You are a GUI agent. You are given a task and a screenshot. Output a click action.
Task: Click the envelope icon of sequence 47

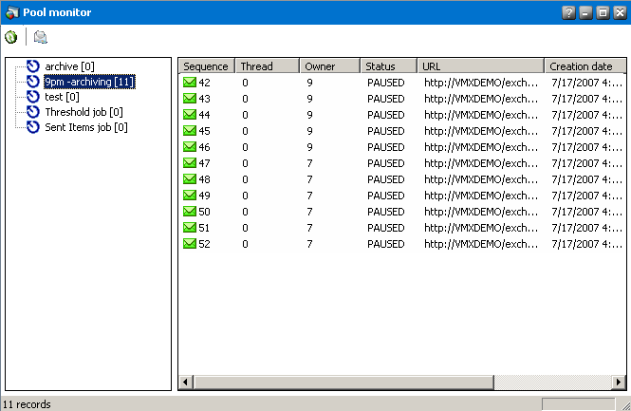(x=190, y=162)
